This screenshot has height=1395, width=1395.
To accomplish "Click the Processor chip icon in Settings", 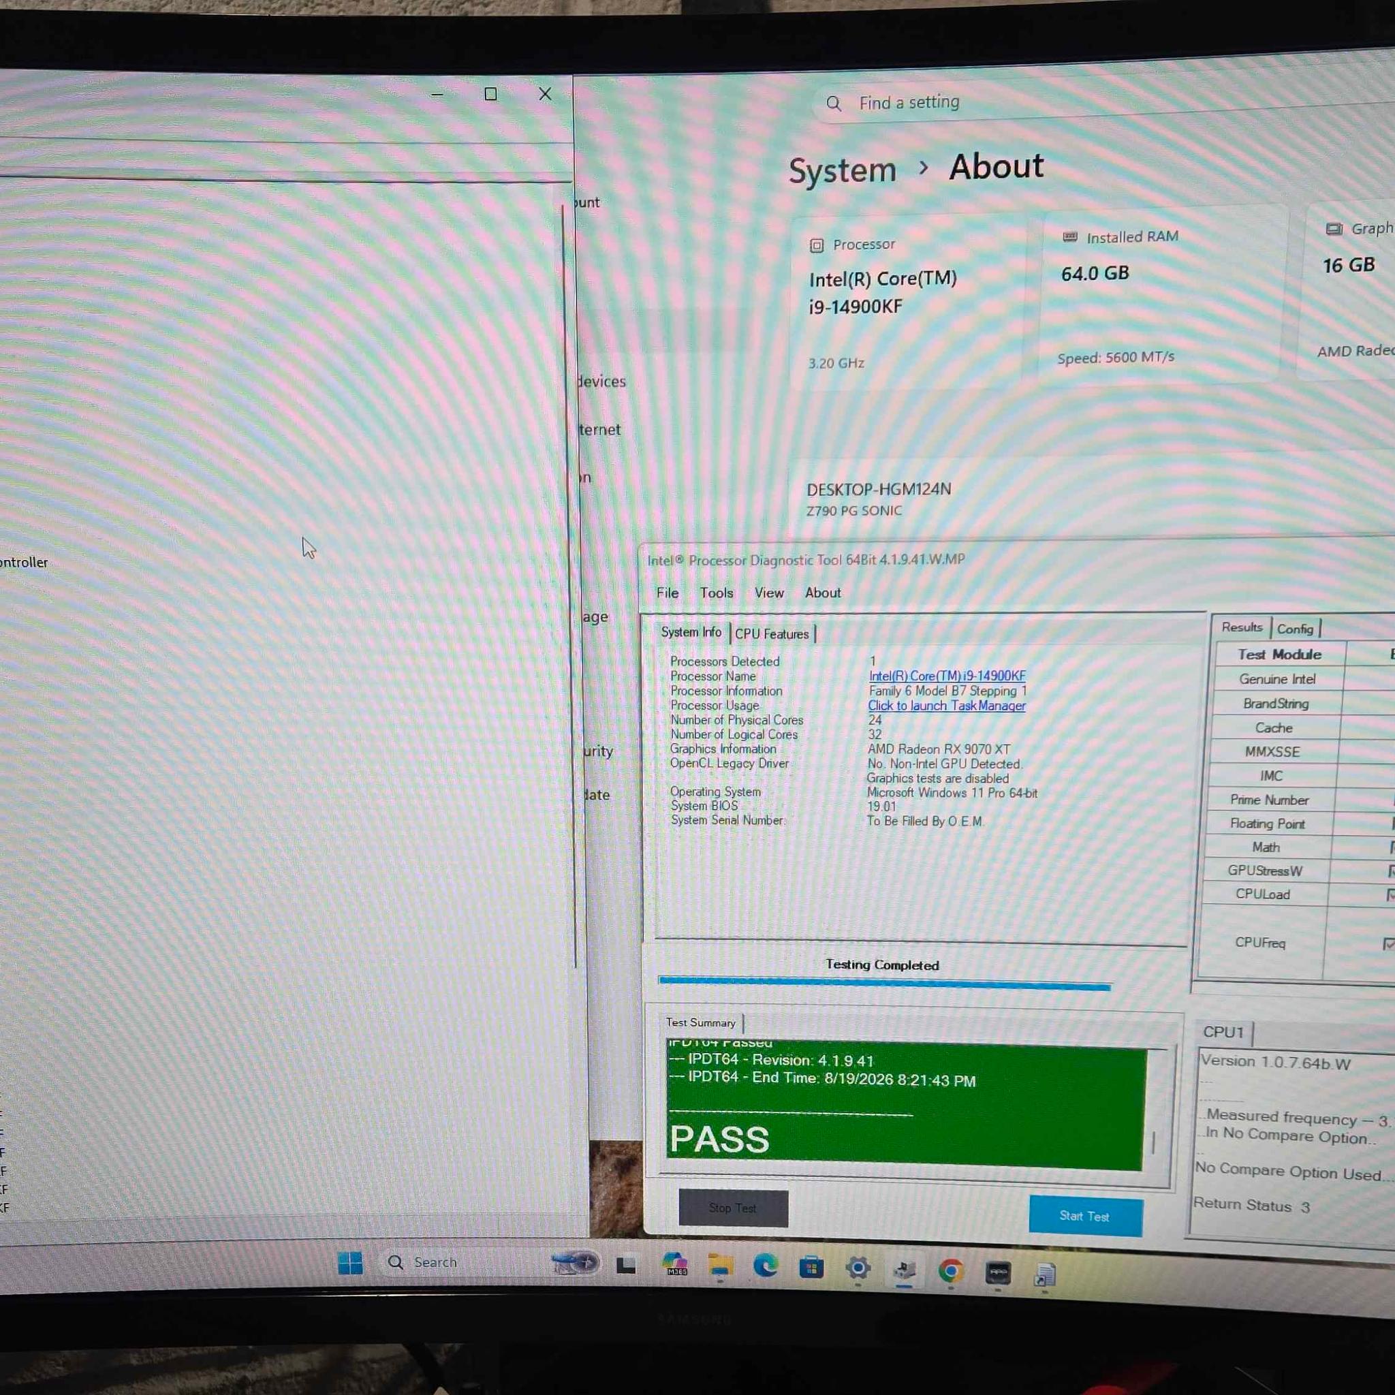I will (817, 245).
